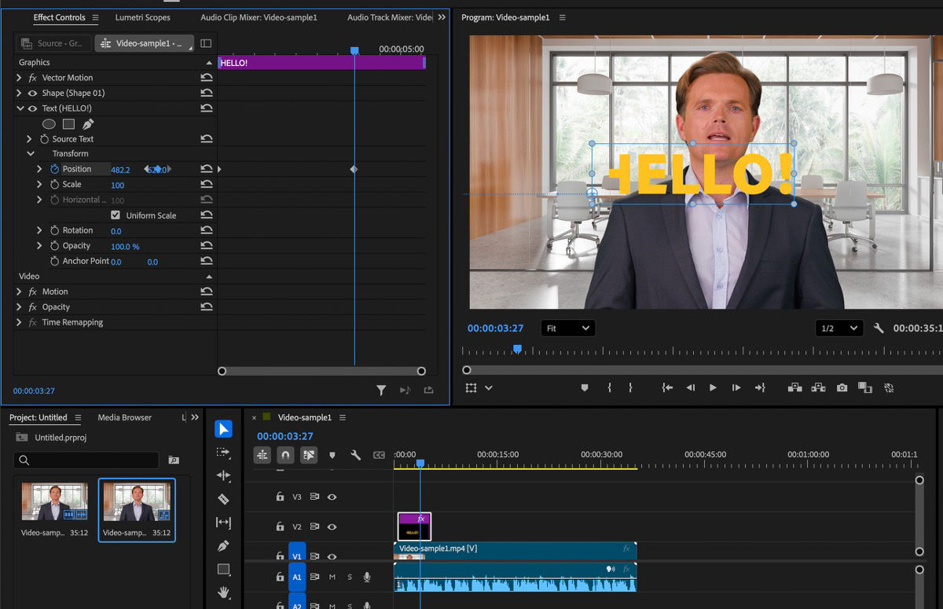Enable Snap with the magnet icon
The image size is (943, 609).
[285, 454]
